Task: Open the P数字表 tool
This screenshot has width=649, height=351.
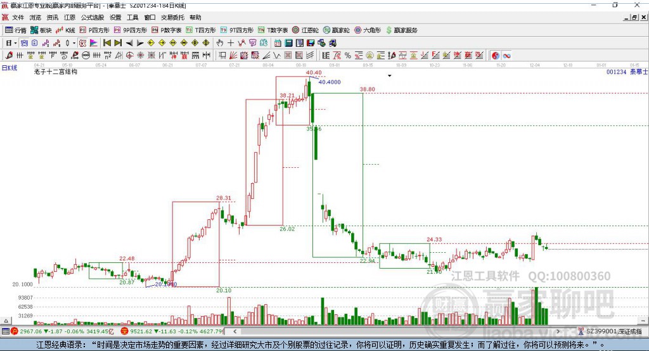Action: point(167,30)
